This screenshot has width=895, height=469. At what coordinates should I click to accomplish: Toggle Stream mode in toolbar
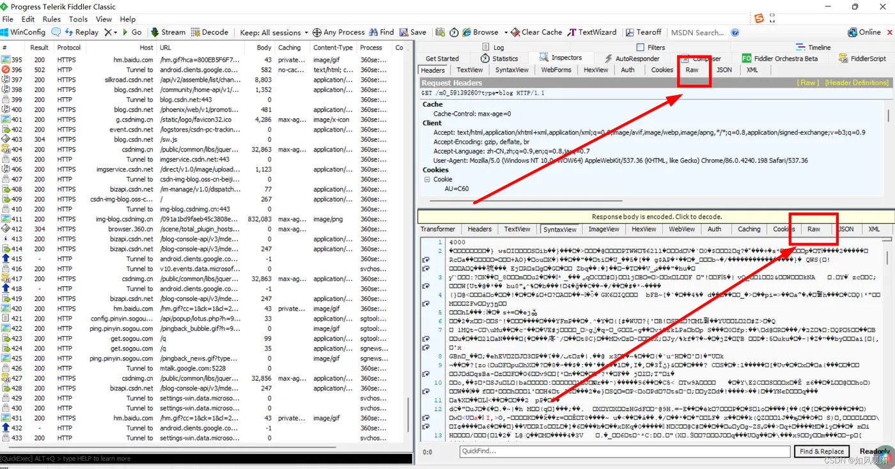[x=168, y=32]
